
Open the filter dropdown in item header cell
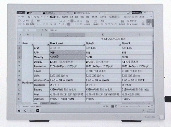click(33, 44)
